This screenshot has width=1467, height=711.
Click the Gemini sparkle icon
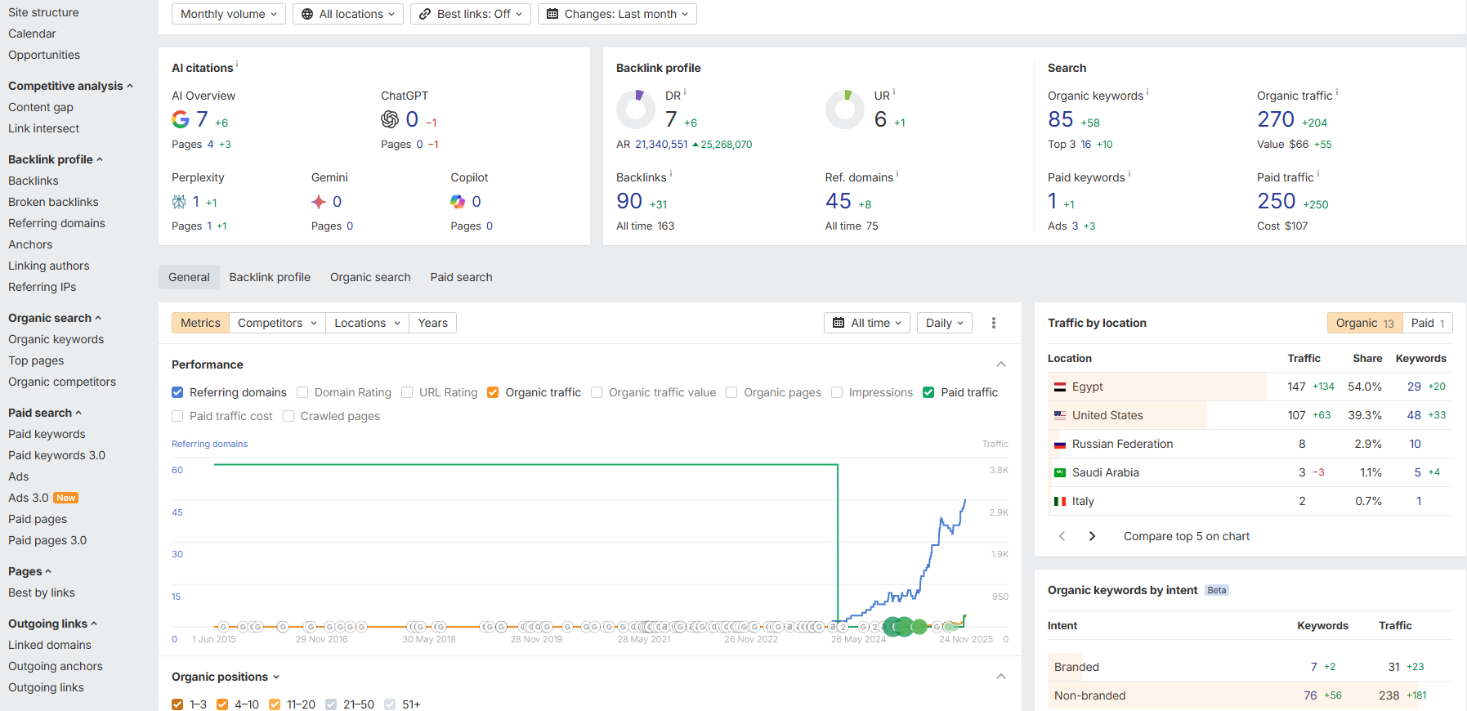point(319,202)
